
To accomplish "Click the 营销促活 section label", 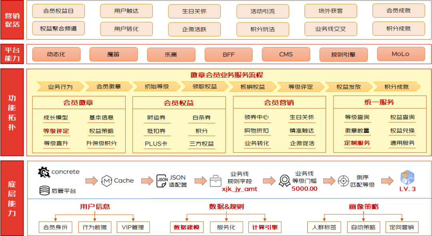I will pyautogui.click(x=12, y=20).
